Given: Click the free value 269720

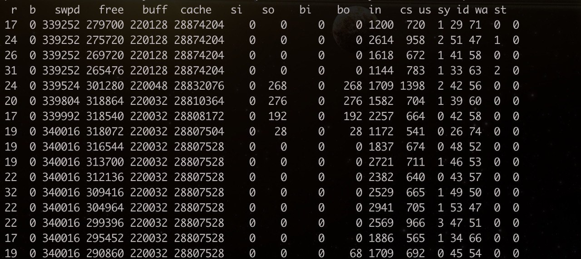Looking at the screenshot, I should (x=104, y=55).
